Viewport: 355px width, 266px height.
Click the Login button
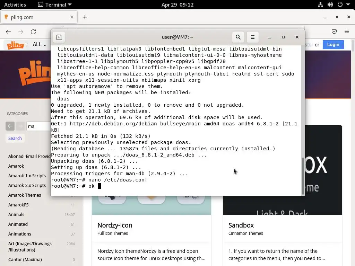tap(333, 45)
